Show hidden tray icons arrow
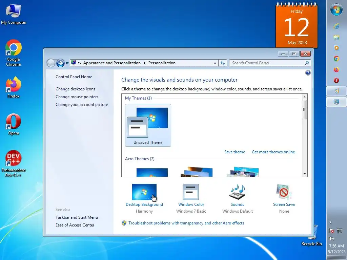347x260 pixels. click(330, 222)
